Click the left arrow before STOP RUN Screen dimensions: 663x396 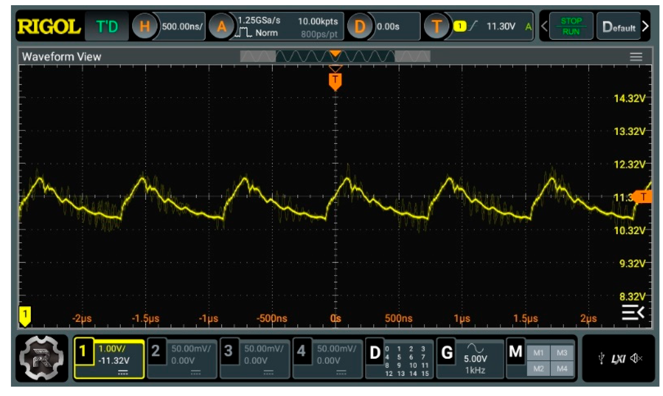tap(544, 26)
